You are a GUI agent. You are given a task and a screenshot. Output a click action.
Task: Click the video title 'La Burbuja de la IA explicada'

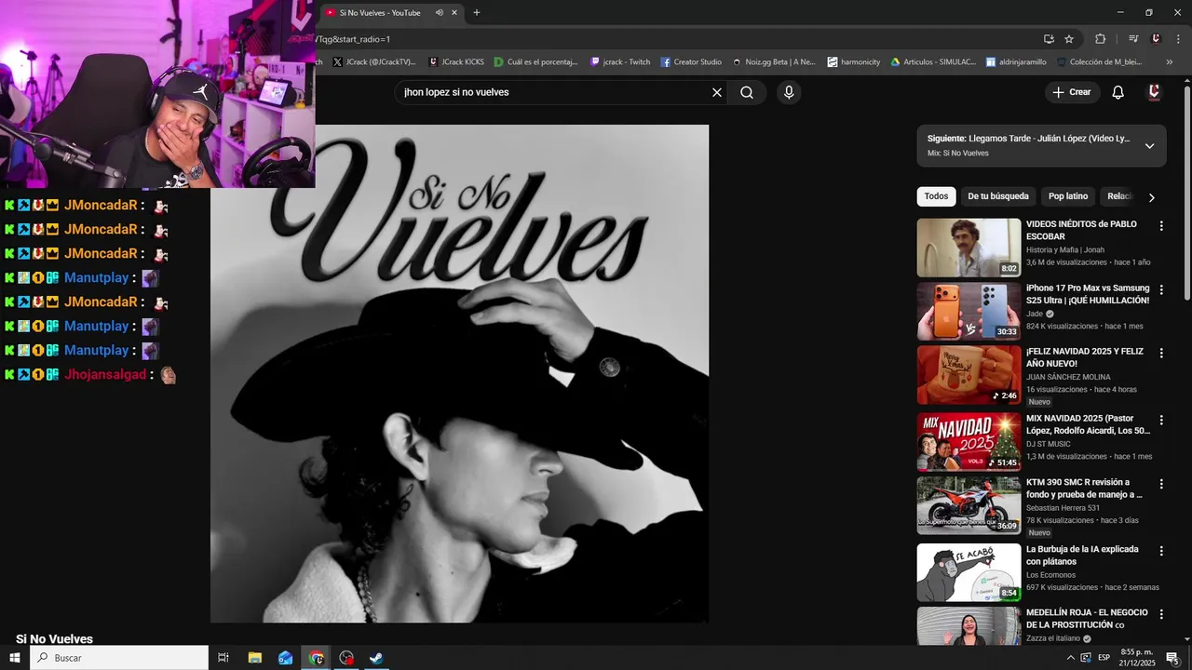pyautogui.click(x=1082, y=556)
